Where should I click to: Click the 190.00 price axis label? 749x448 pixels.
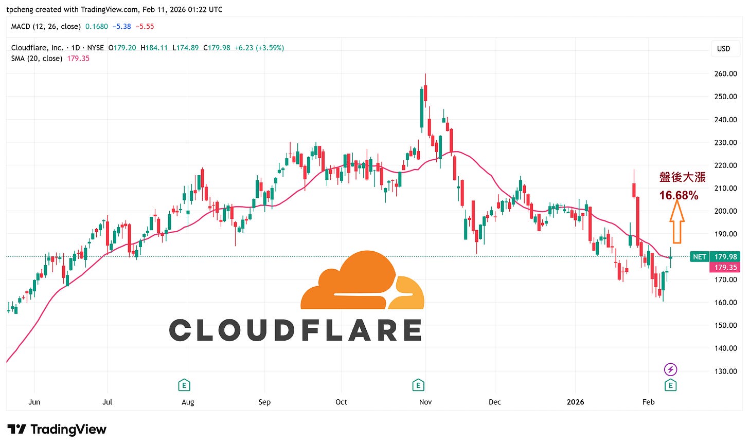click(x=725, y=234)
